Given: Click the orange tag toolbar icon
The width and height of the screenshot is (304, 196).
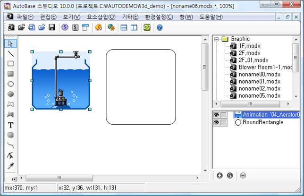Looking at the screenshot, I should 99,27.
